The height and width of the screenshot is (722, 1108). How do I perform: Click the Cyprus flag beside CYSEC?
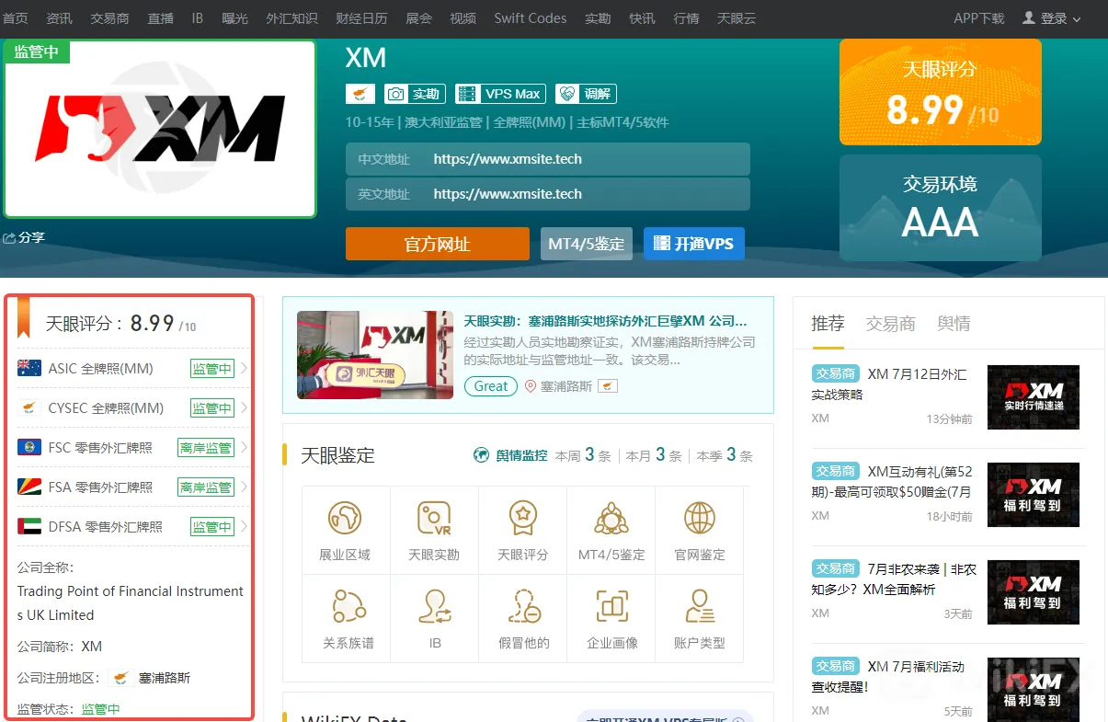(29, 408)
